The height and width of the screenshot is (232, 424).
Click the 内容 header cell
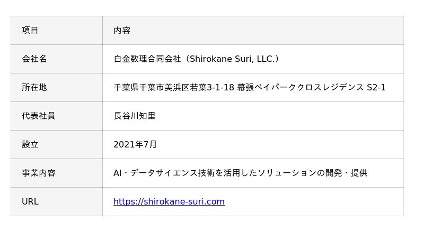tap(122, 30)
